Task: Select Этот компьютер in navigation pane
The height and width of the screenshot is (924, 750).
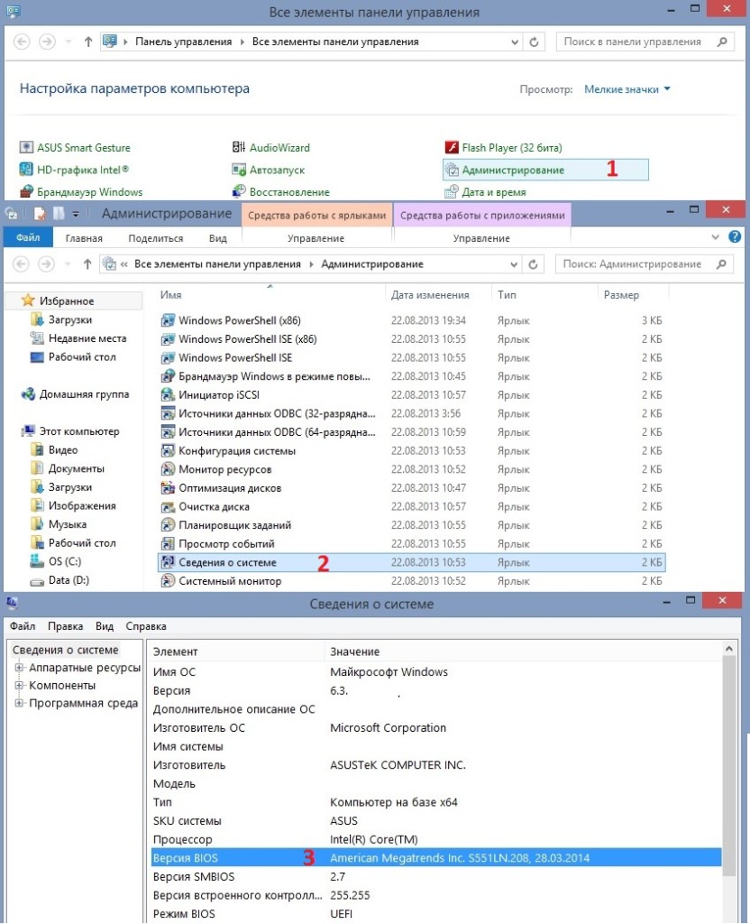Action: pos(70,431)
